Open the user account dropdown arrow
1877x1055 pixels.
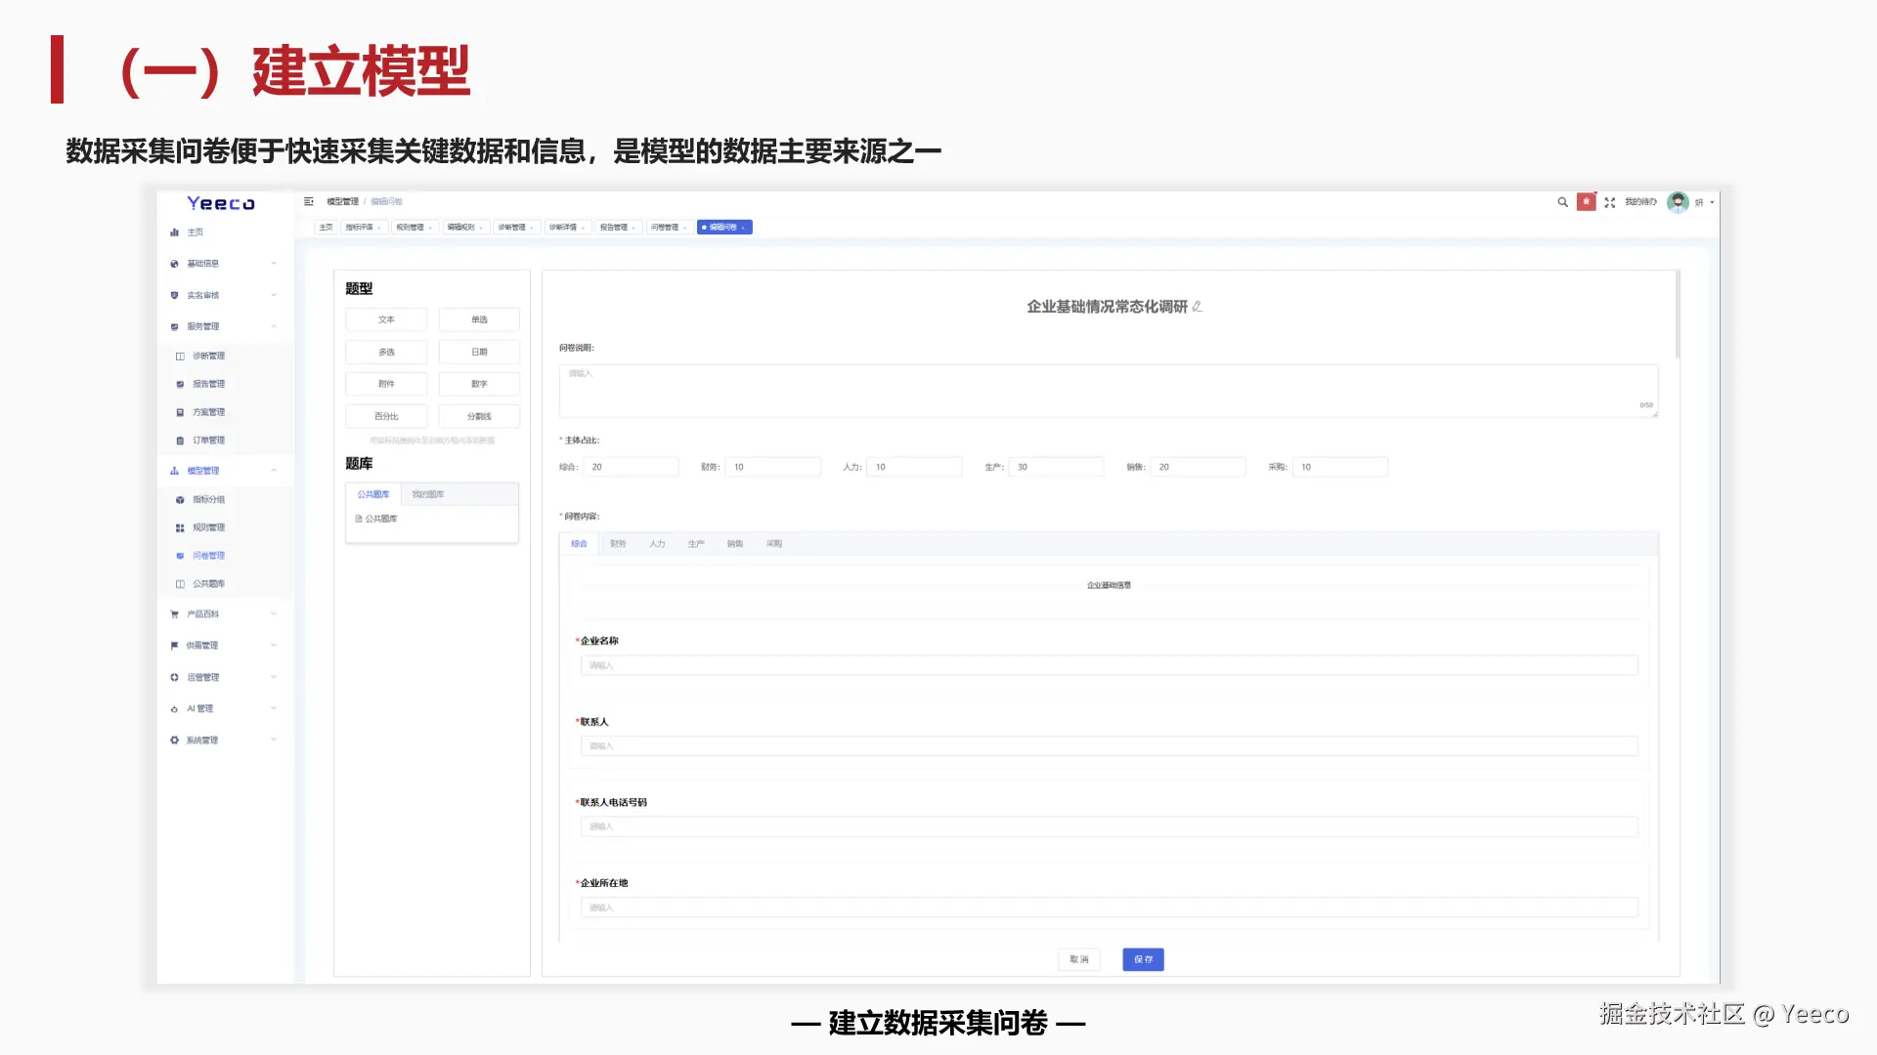pos(1712,202)
